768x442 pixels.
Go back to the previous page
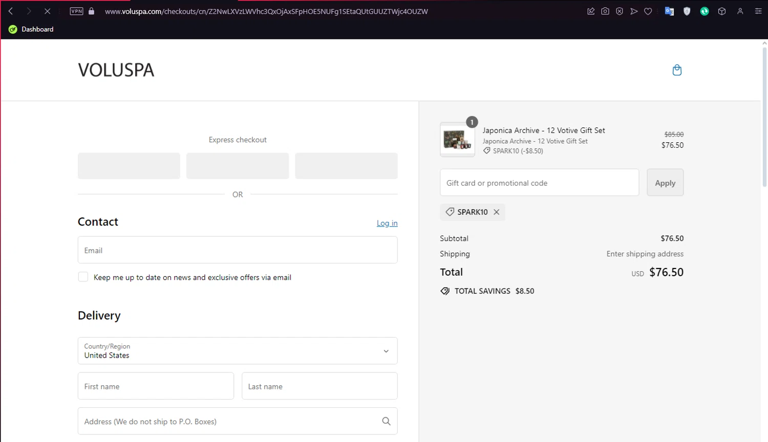[10, 11]
